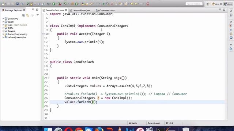234x131 pixels.
Task: Click the override marker at line 10
Action: coord(43,34)
